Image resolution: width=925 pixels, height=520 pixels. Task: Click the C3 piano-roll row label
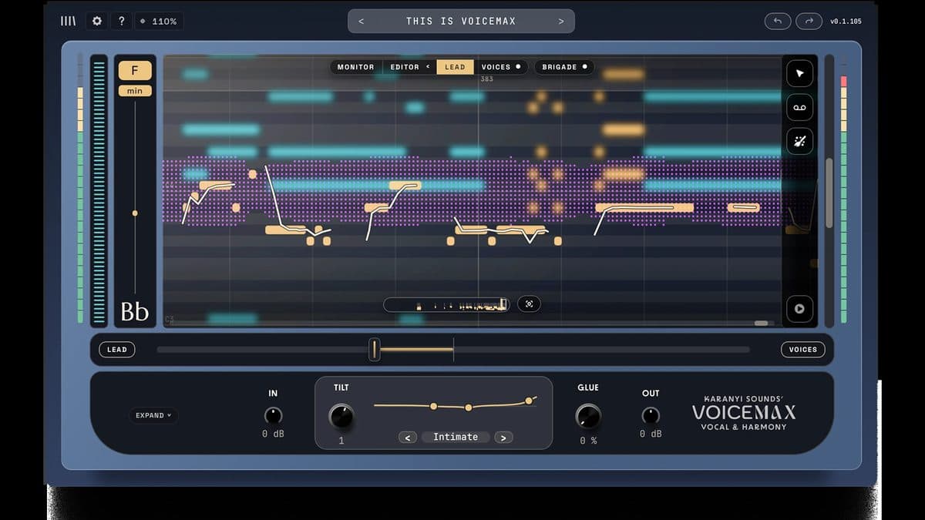pos(169,318)
